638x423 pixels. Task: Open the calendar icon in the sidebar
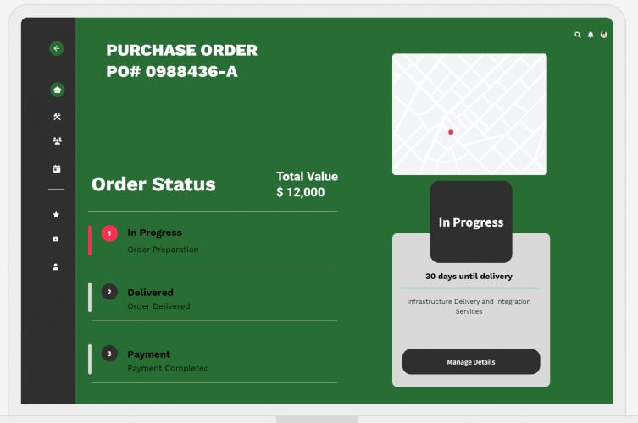(x=57, y=168)
